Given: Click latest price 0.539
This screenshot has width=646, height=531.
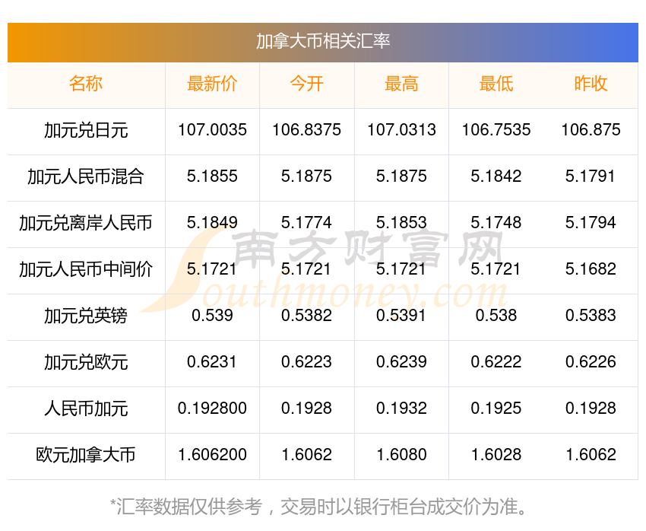Looking at the screenshot, I should coord(212,316).
